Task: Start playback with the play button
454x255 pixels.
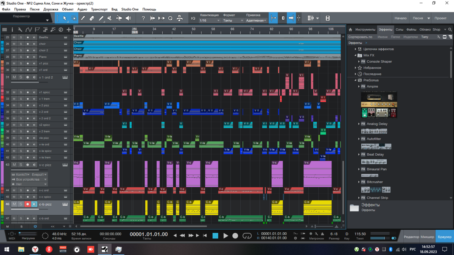Action: coord(225,236)
